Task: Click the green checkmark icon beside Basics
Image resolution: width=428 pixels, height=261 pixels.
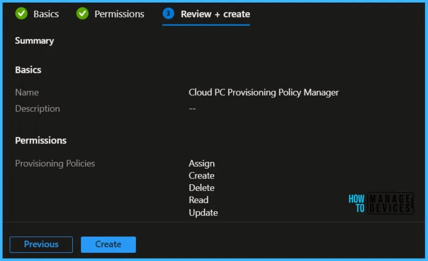Action: pos(21,14)
